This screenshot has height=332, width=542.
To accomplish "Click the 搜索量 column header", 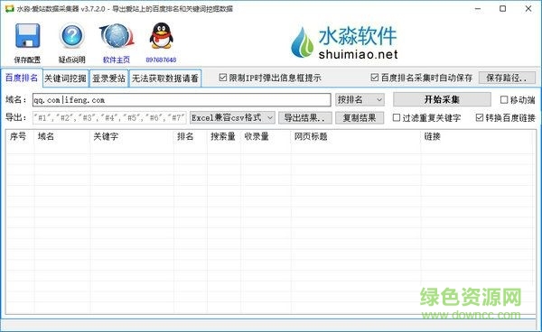I will (x=224, y=136).
